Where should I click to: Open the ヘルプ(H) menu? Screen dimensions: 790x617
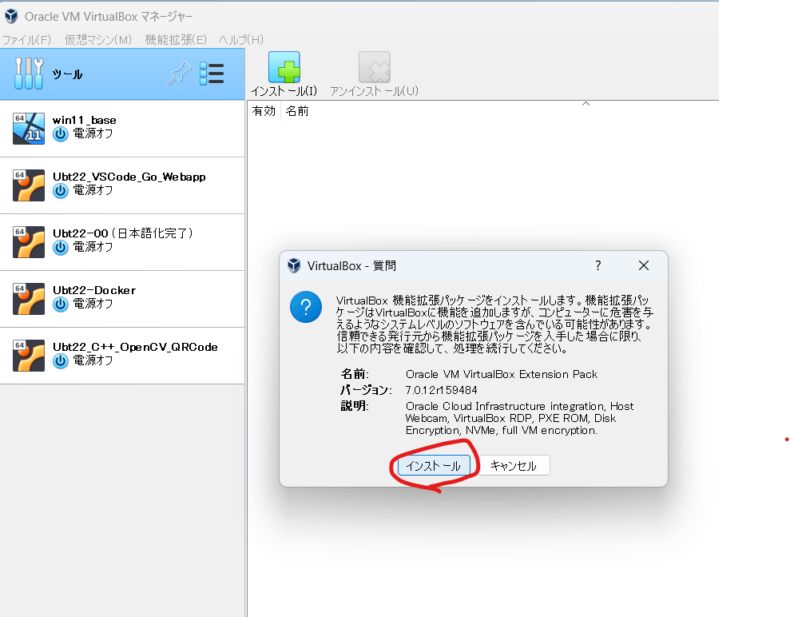(240, 39)
